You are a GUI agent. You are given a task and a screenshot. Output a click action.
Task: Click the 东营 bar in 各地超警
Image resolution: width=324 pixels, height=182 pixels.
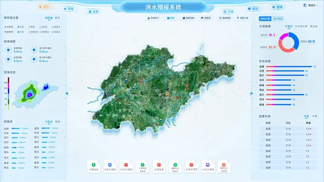(285, 71)
